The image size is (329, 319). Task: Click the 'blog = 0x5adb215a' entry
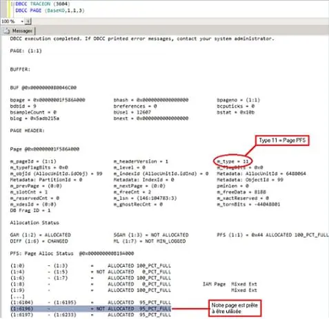(x=34, y=119)
